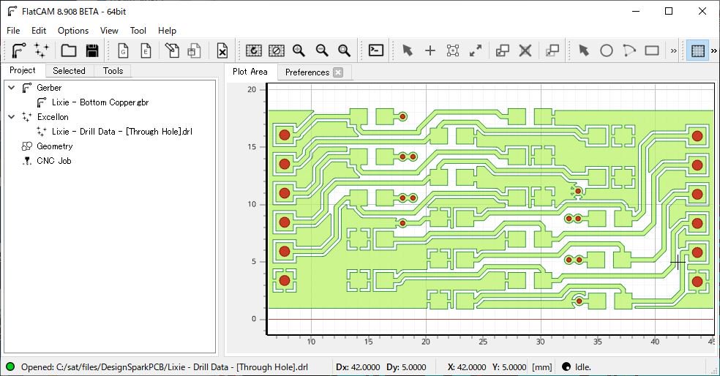The image size is (720, 376).
Task: Switch to the Project tab
Action: pos(23,70)
